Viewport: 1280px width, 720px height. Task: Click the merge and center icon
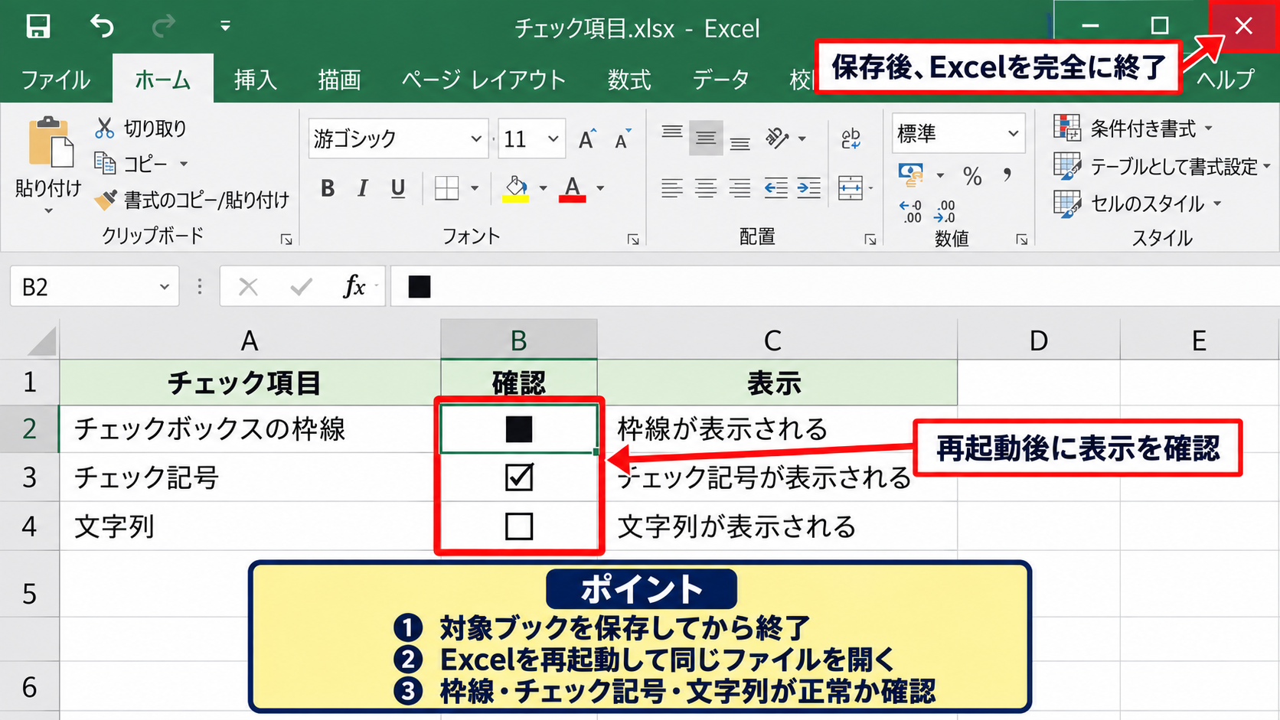851,187
